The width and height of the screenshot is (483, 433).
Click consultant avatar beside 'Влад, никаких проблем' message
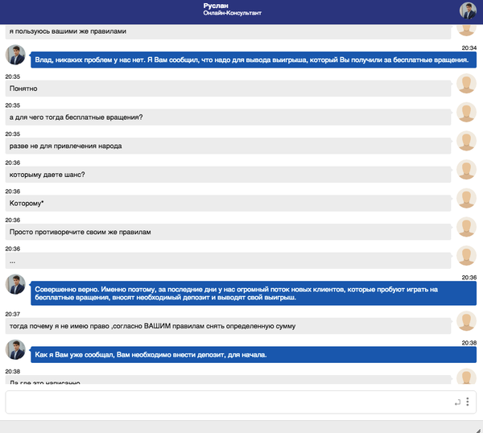15,55
